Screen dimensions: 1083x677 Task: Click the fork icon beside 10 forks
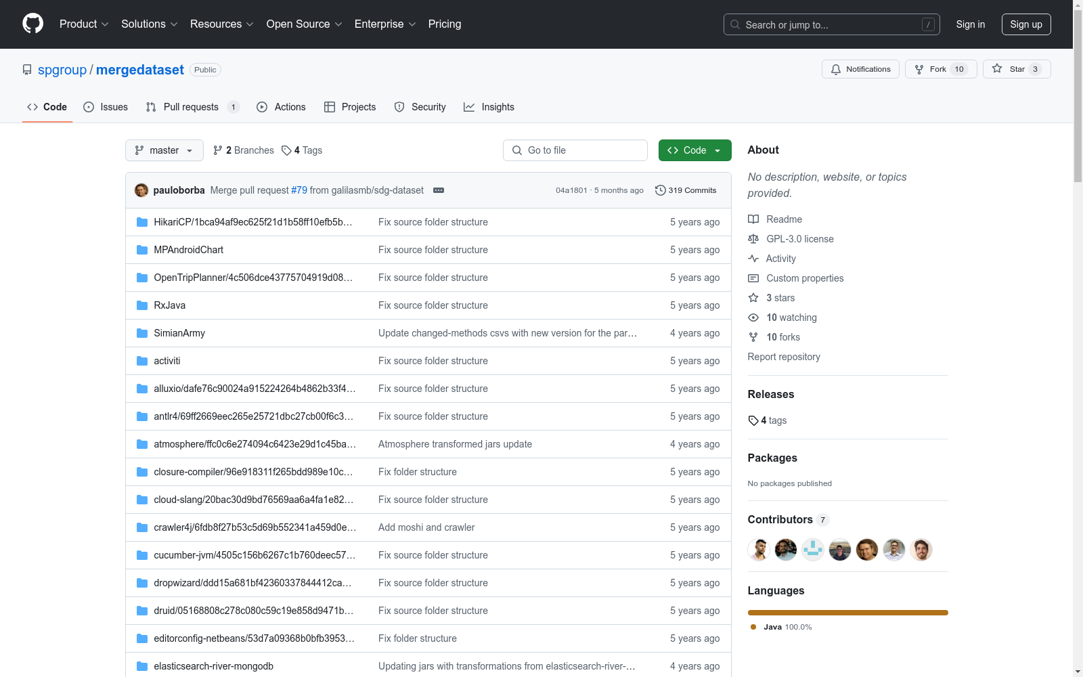(x=753, y=337)
